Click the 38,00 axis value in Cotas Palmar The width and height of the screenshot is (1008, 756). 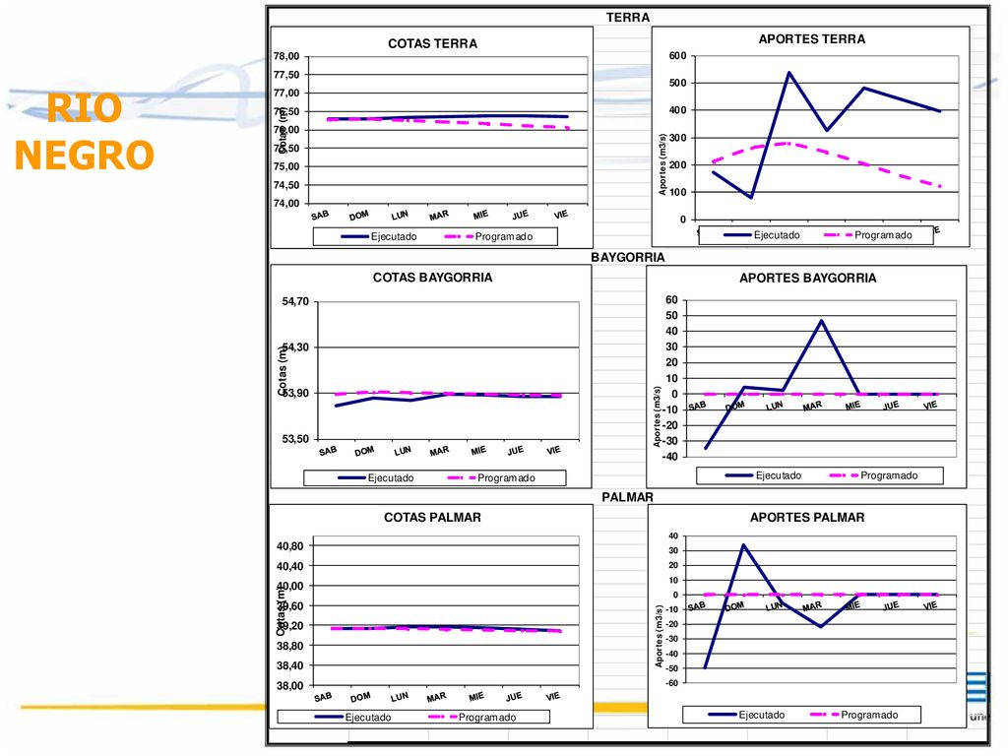(x=290, y=686)
